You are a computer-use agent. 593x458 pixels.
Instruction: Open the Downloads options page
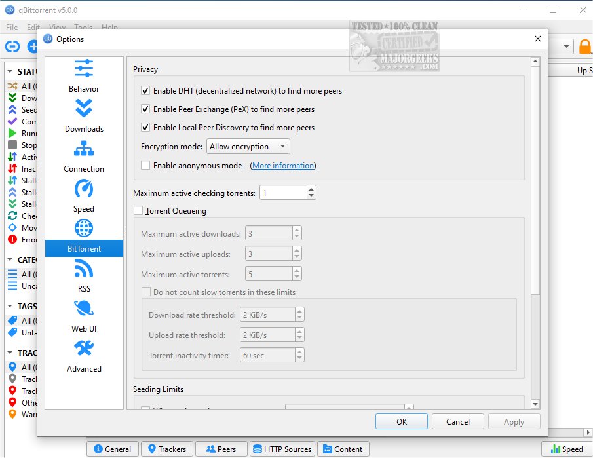[x=84, y=116]
